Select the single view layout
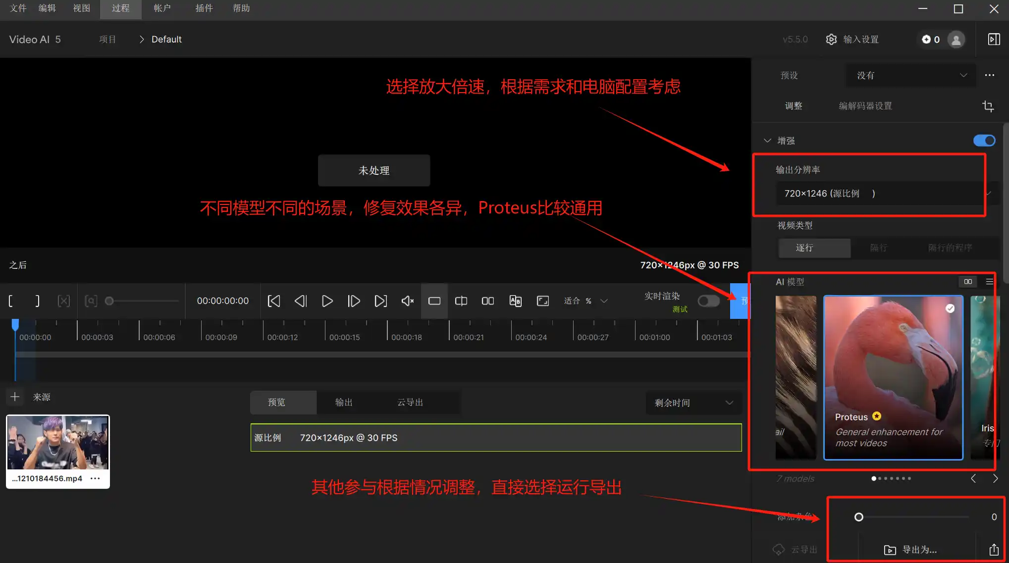1009x563 pixels. [434, 301]
